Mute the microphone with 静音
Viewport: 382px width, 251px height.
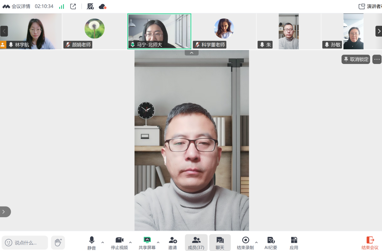point(92,243)
